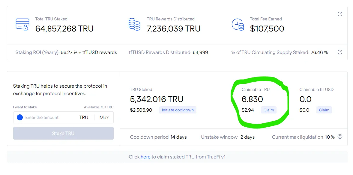Click the Claimable tfTUSD 0.0 amount

[305, 99]
